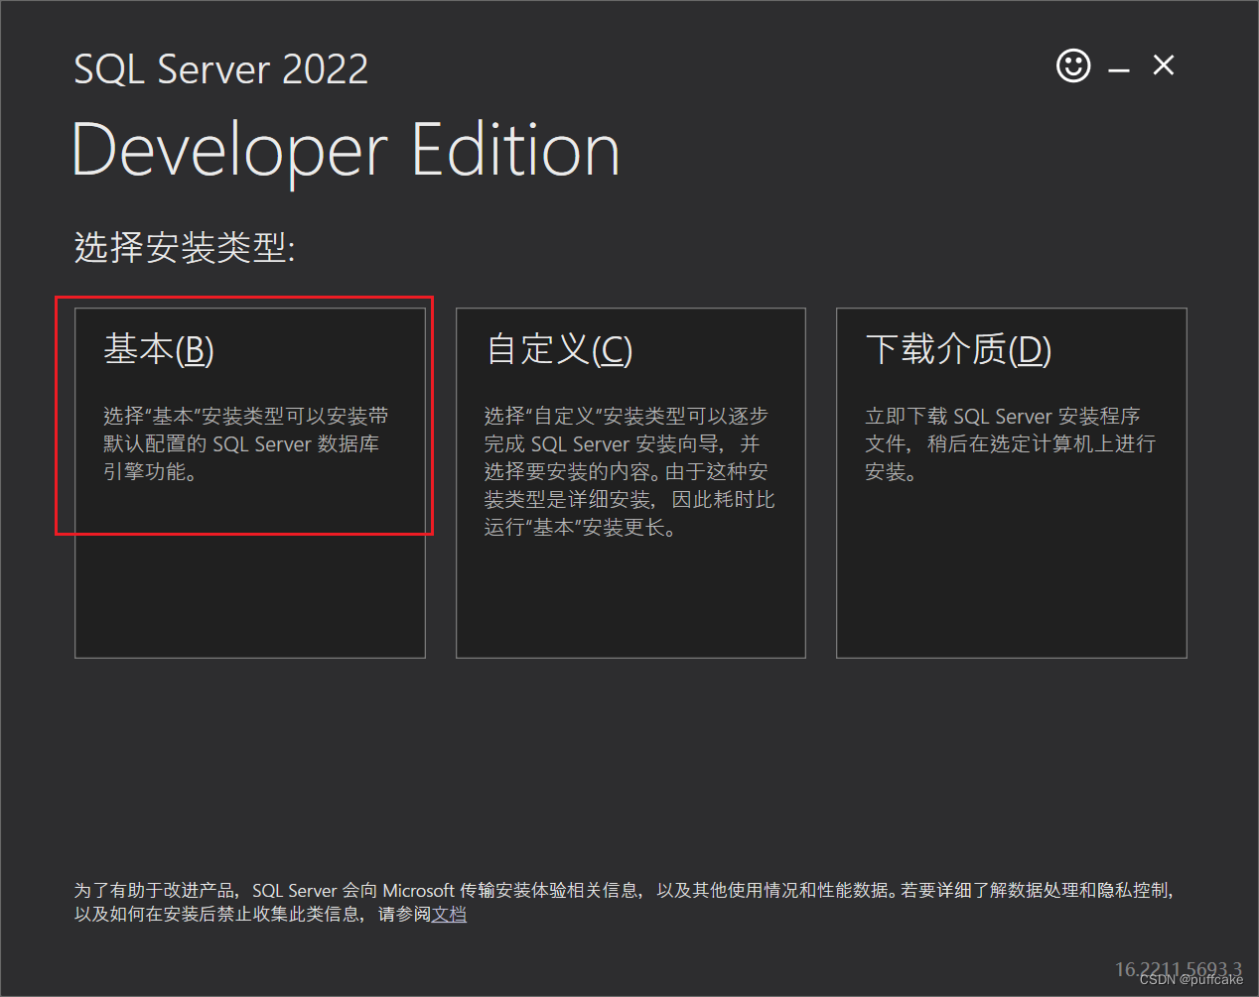Viewport: 1259px width, 997px height.
Task: Click the privacy notice starting '为了有助于改进产品'
Action: [625, 902]
